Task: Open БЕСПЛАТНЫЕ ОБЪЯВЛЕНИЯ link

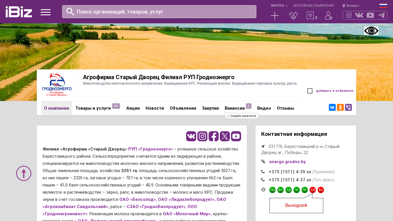Action: tap(314, 5)
